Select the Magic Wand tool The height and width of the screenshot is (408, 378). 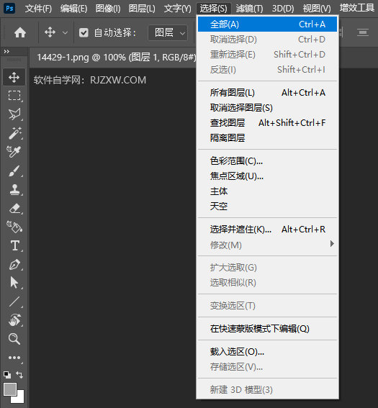14,133
